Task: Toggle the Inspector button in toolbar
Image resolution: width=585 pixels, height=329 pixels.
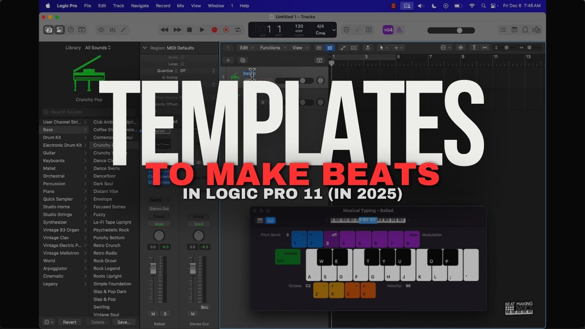Action: click(x=59, y=30)
